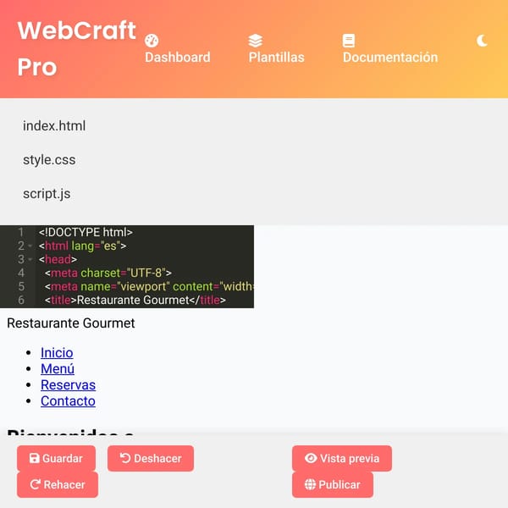Click line number 5 in gutter
508x508 pixels.
[x=21, y=287]
